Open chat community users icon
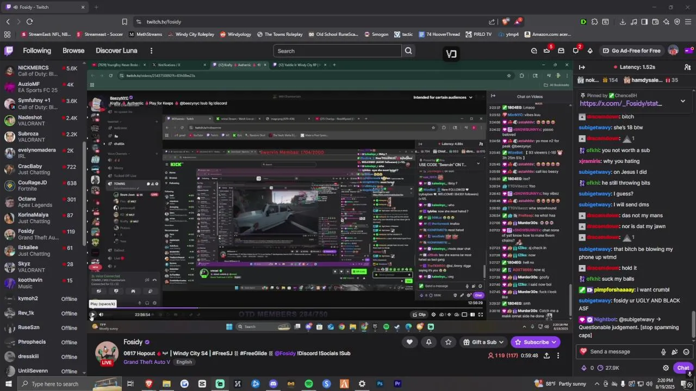This screenshot has width=696, height=391. pyautogui.click(x=687, y=67)
